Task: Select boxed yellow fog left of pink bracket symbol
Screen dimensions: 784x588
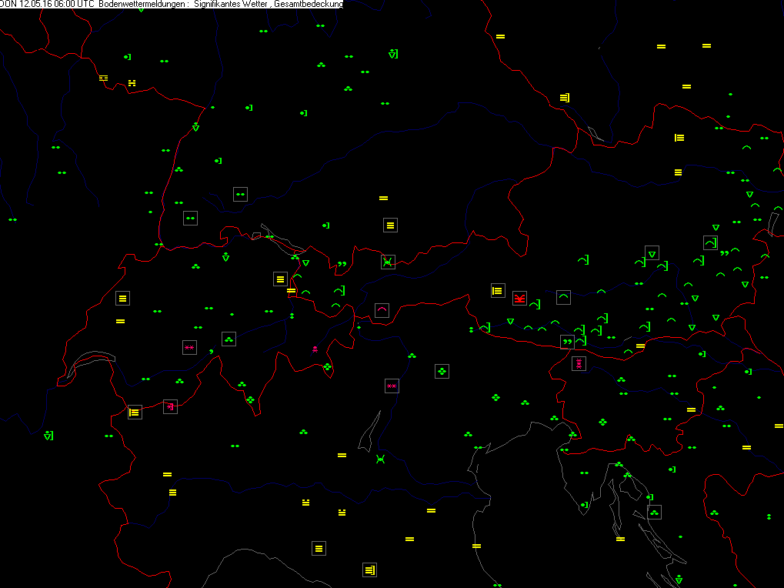Action: click(135, 413)
